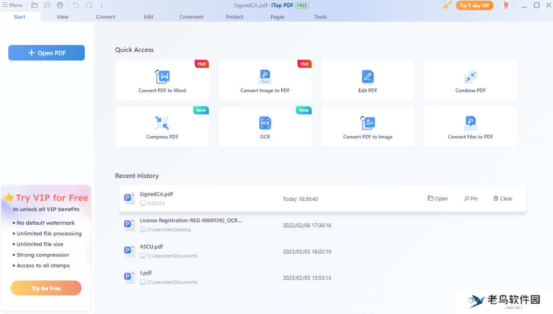Pin the SignedCA.pdf recent entry
553x314 pixels.
pyautogui.click(x=471, y=198)
